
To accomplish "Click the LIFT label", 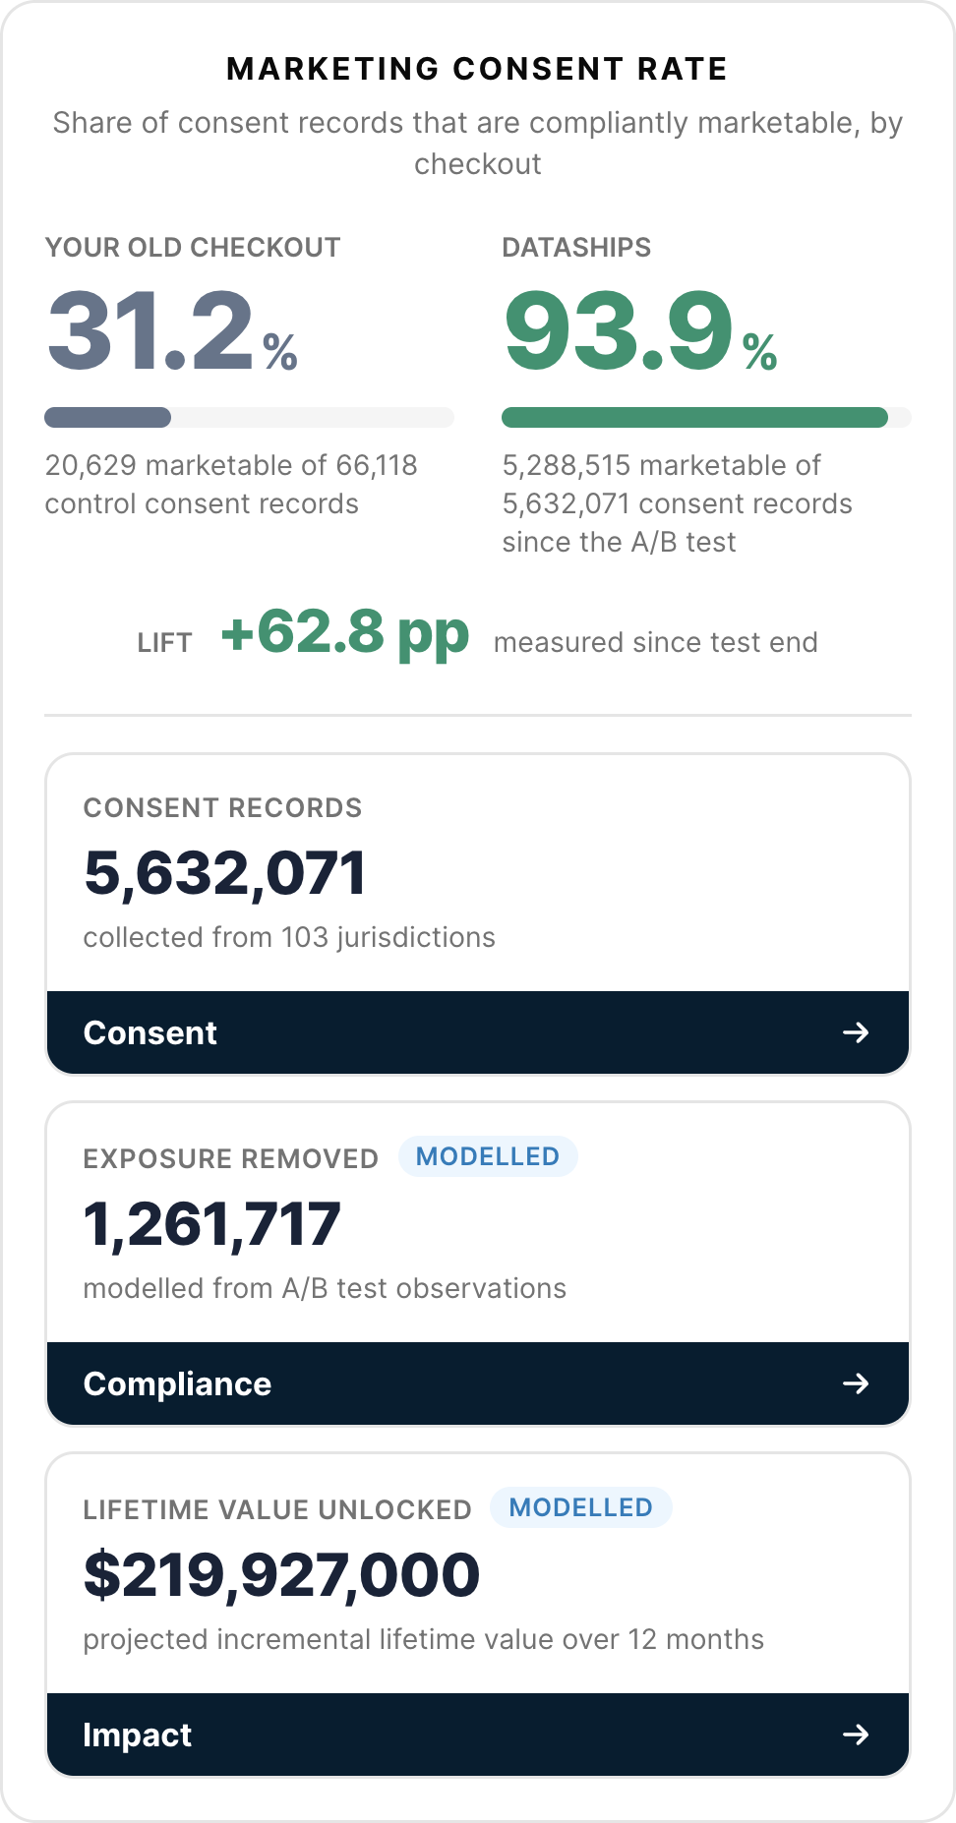I will point(165,642).
